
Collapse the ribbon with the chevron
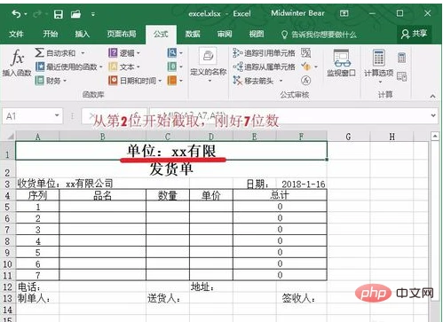[x=432, y=96]
